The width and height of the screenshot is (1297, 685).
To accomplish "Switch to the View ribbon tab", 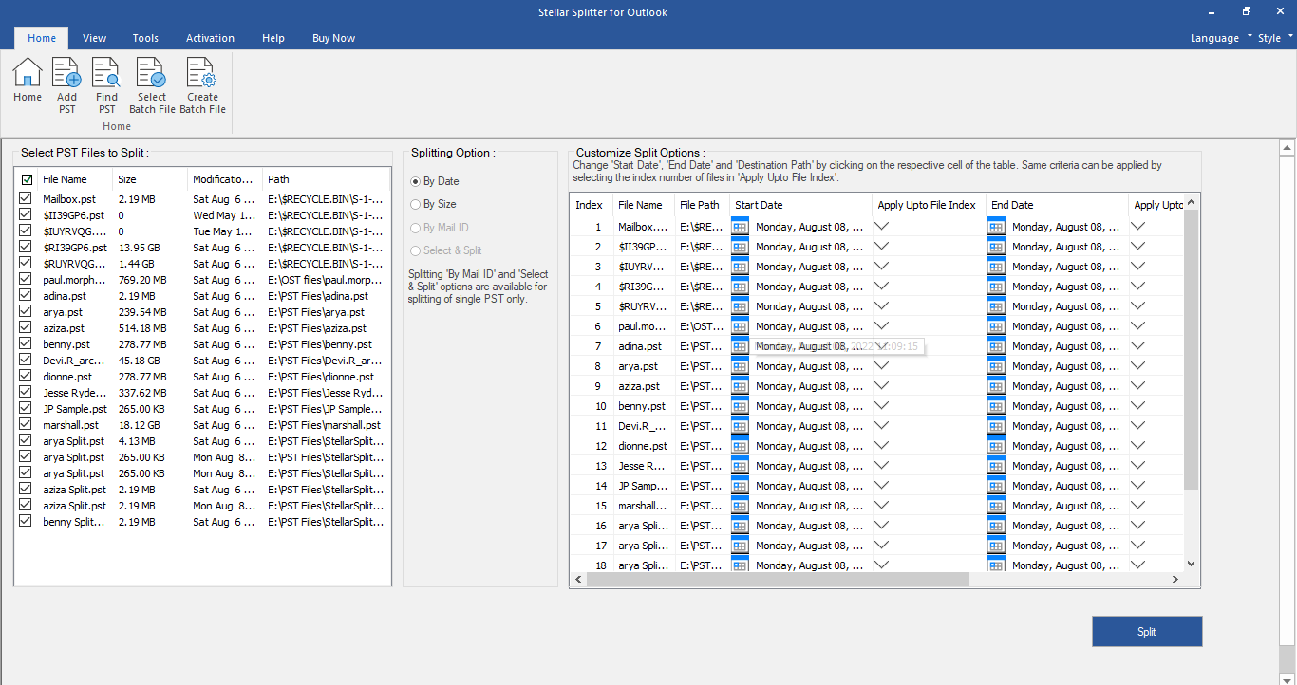I will coord(94,38).
